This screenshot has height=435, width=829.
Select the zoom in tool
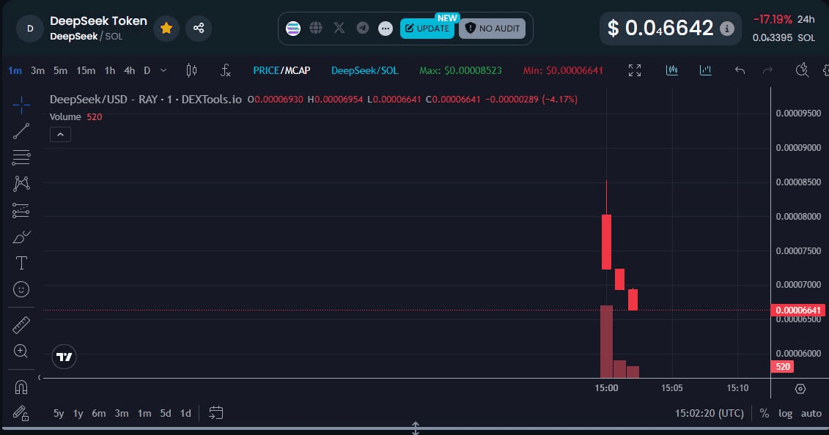(21, 351)
